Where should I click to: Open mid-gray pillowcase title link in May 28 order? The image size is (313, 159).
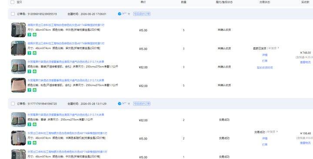(x=67, y=152)
